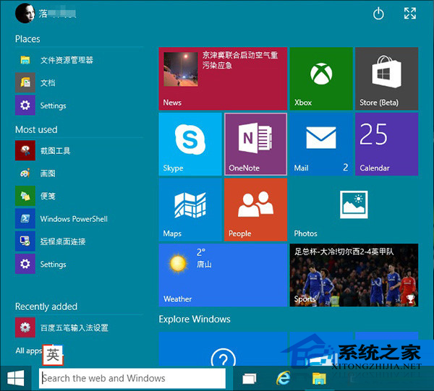Open the Photos tile
Viewport: 434px width, 391px height.
(x=354, y=210)
